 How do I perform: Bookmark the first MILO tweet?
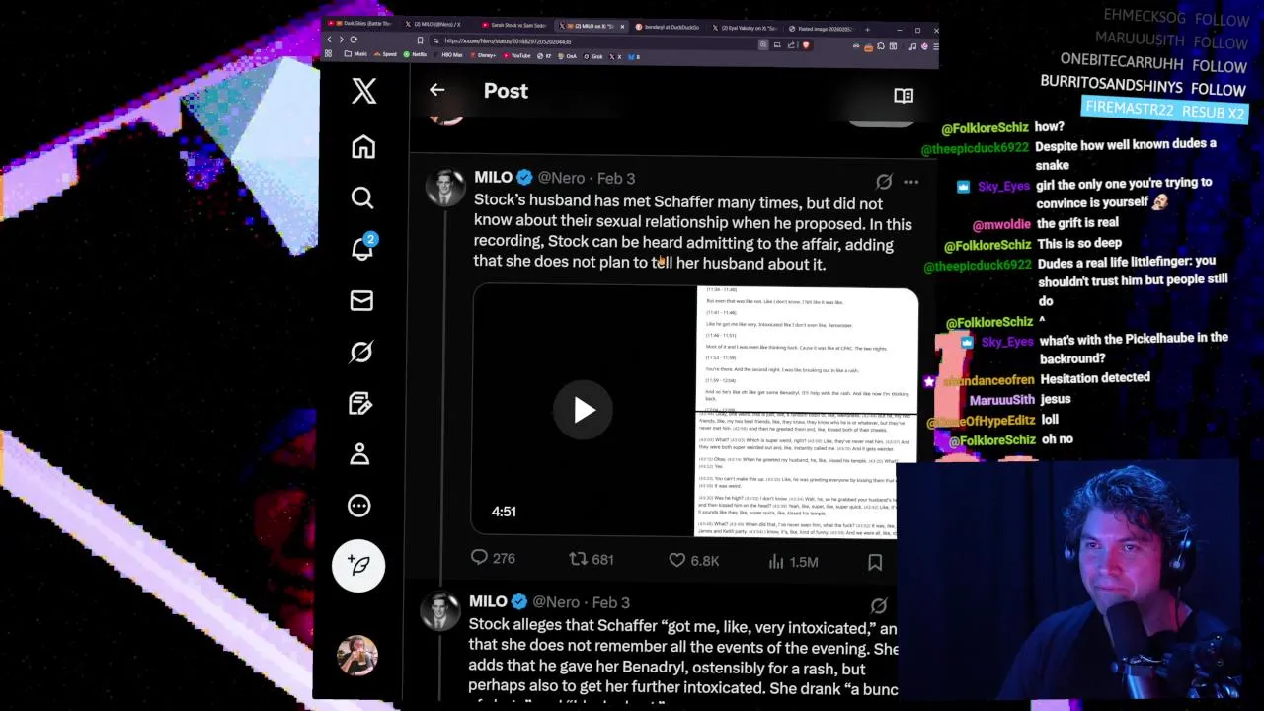click(x=875, y=562)
